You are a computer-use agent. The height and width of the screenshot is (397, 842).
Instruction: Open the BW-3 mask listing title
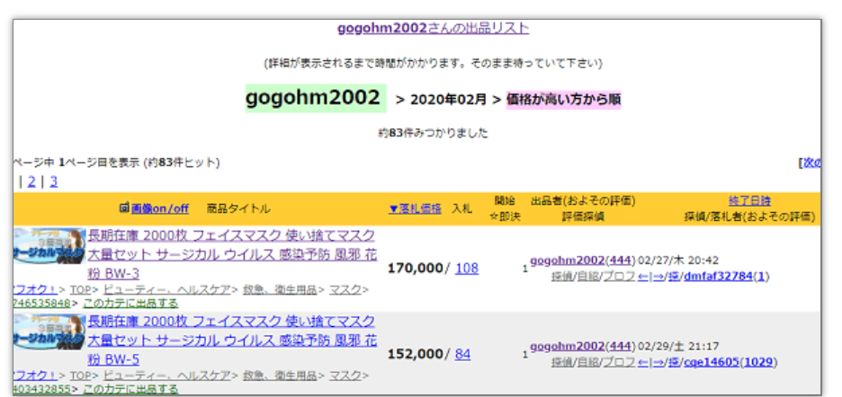[232, 254]
